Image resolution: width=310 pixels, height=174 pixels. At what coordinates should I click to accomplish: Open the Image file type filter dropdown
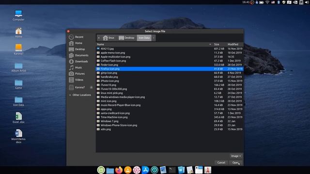click(x=236, y=156)
